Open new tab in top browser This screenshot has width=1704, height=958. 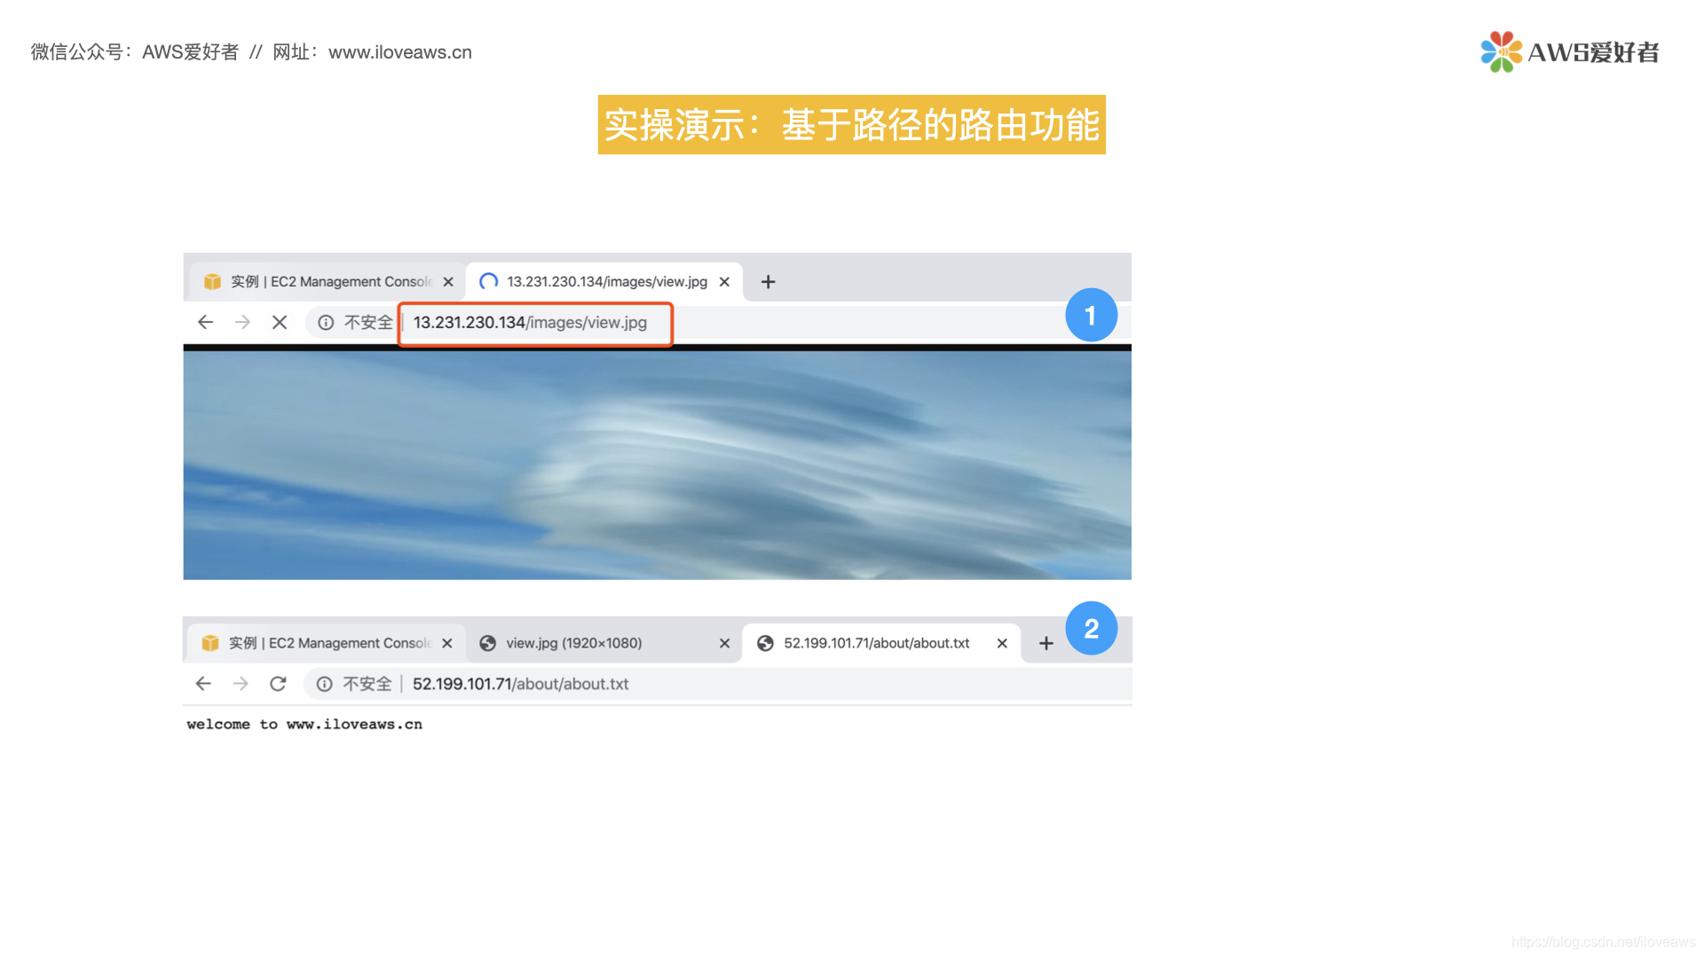pos(769,282)
